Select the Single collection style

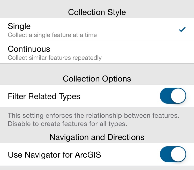click(x=97, y=29)
